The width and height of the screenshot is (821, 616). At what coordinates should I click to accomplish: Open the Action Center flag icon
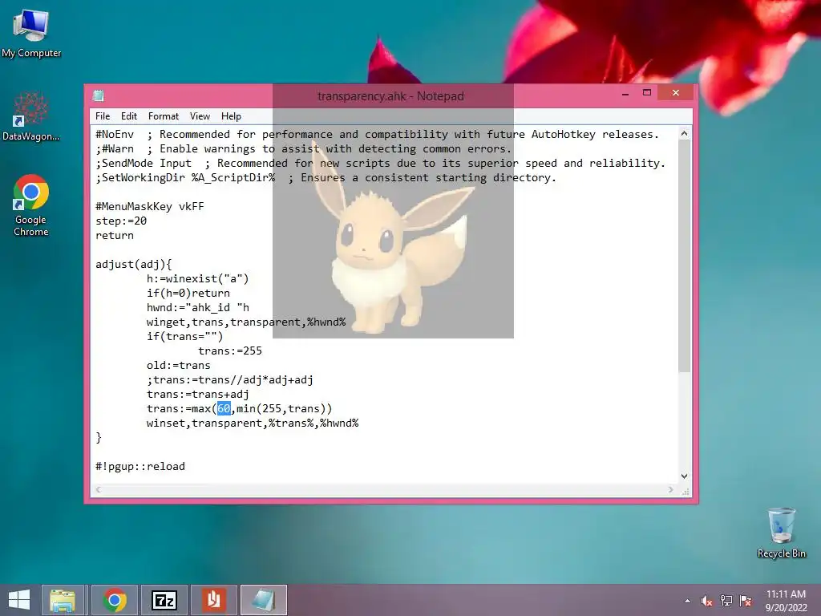click(x=746, y=601)
